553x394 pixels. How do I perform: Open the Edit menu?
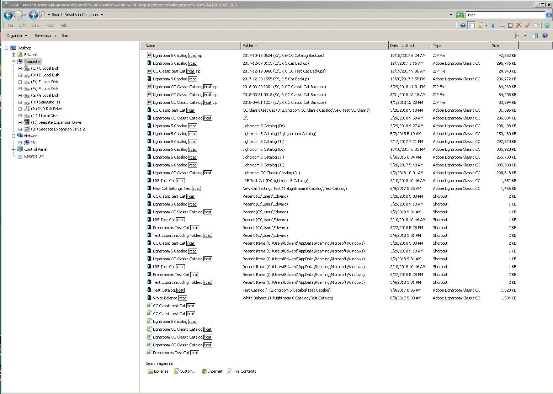click(22, 25)
